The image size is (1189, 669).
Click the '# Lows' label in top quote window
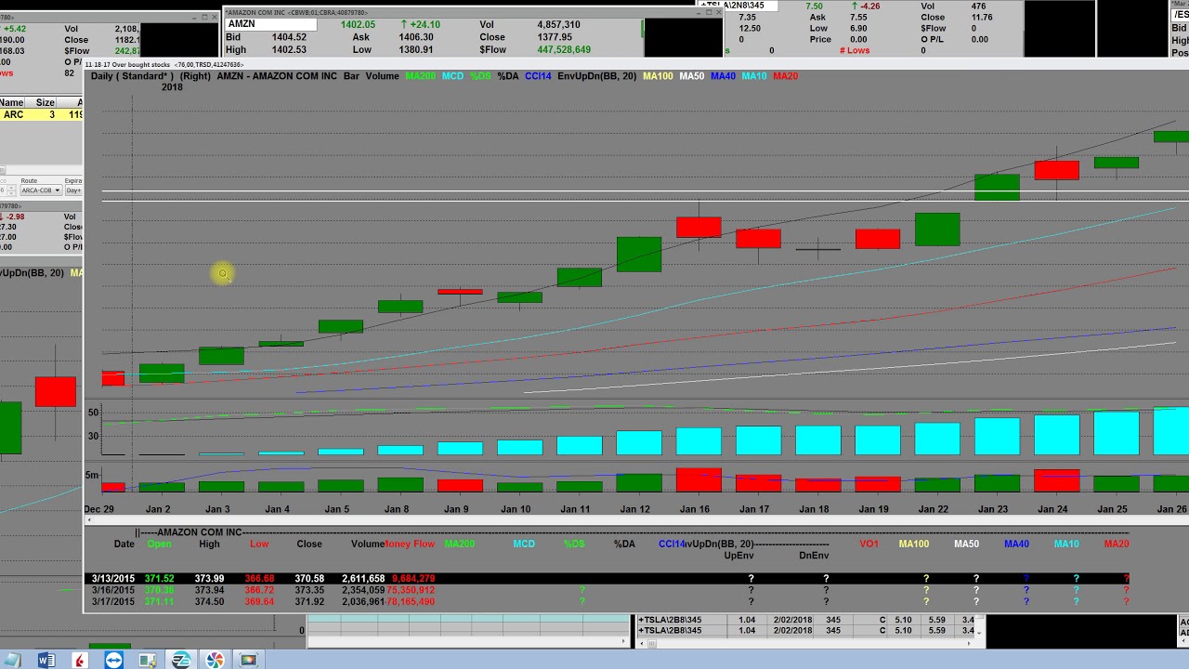coord(855,50)
